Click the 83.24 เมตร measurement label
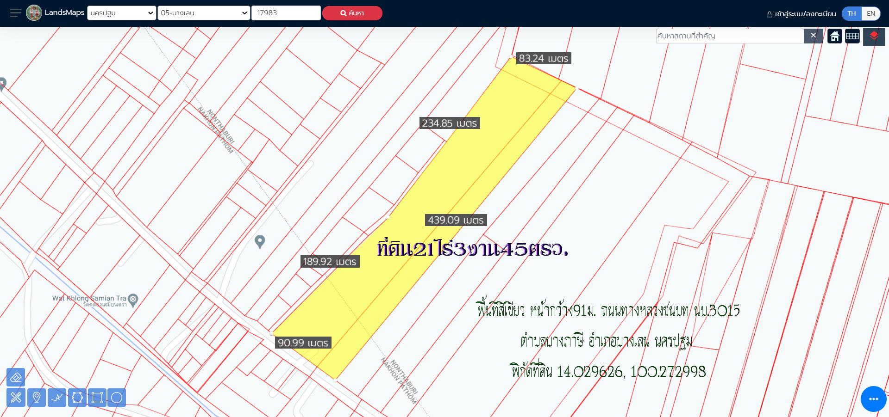889x417 pixels. pyautogui.click(x=544, y=58)
